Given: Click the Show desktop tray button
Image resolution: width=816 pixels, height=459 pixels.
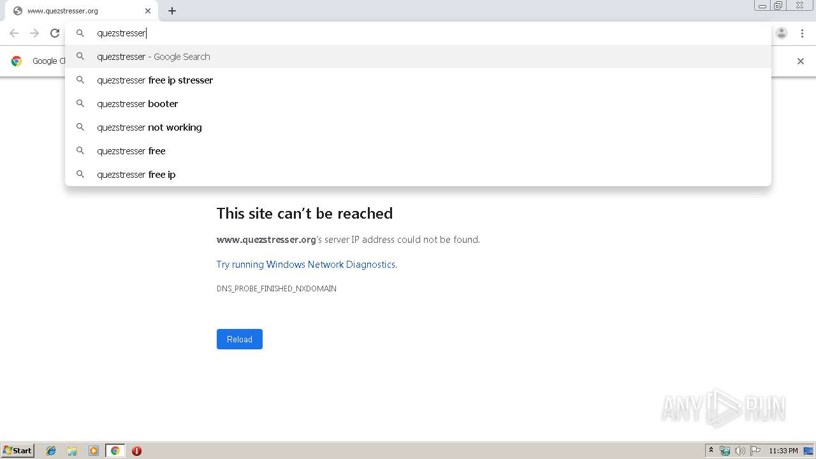Looking at the screenshot, I should coord(809,451).
